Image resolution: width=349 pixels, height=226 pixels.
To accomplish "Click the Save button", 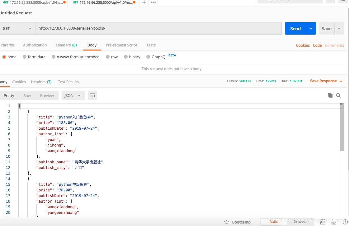I will click(327, 28).
